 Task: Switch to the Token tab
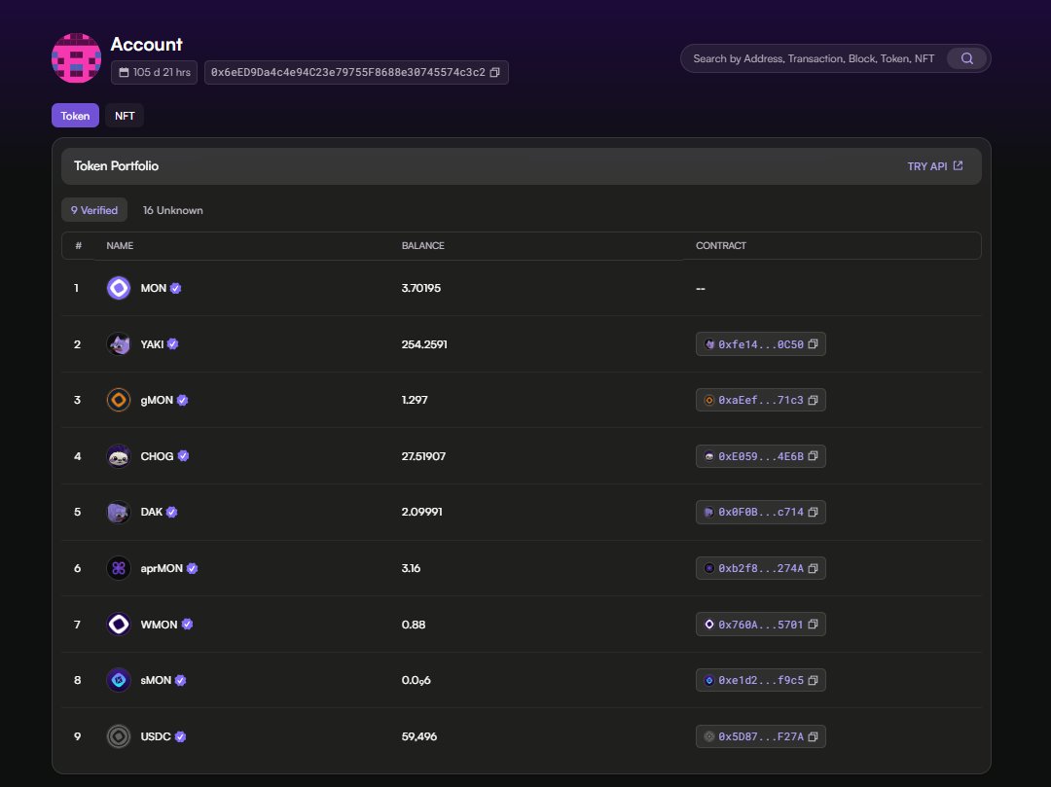75,116
